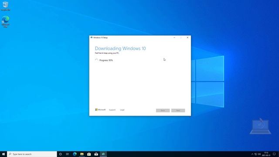Show hidden system tray icons
The height and width of the screenshot is (157, 279).
tap(252, 154)
